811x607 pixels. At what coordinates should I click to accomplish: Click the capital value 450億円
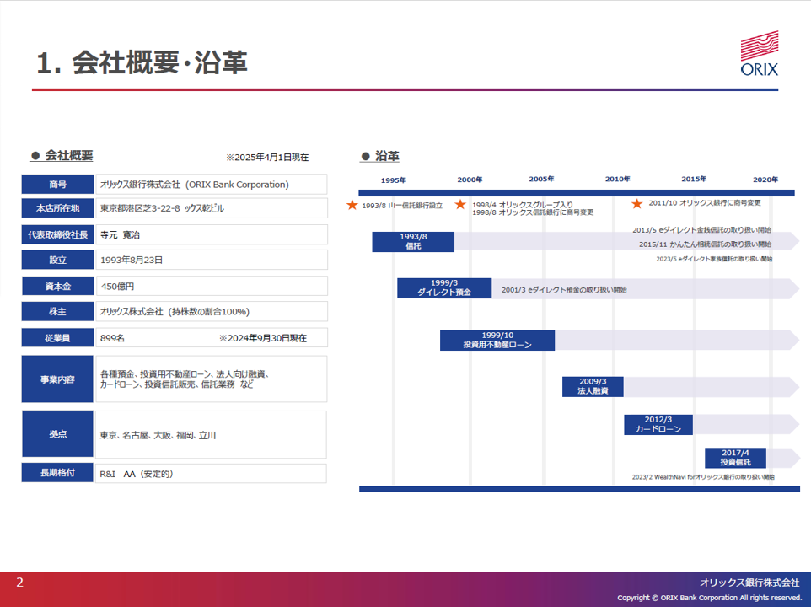point(117,286)
